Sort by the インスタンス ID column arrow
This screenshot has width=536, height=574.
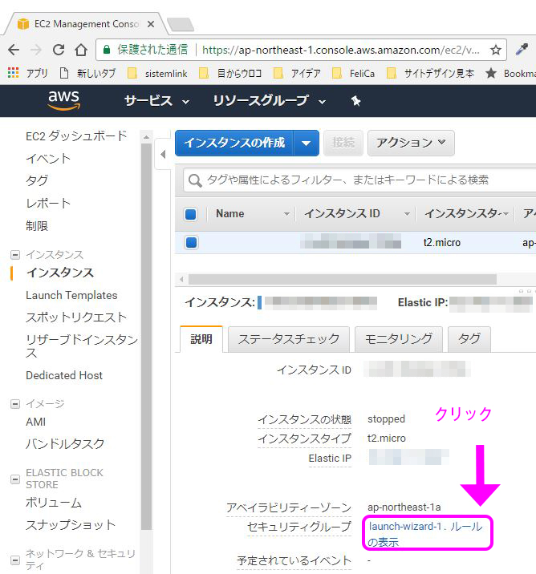[407, 214]
